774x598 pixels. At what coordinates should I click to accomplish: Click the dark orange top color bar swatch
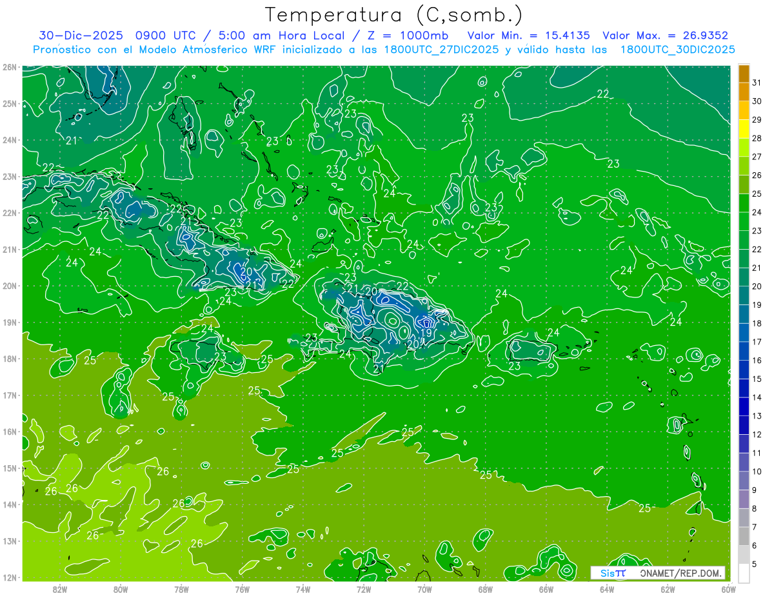point(744,74)
